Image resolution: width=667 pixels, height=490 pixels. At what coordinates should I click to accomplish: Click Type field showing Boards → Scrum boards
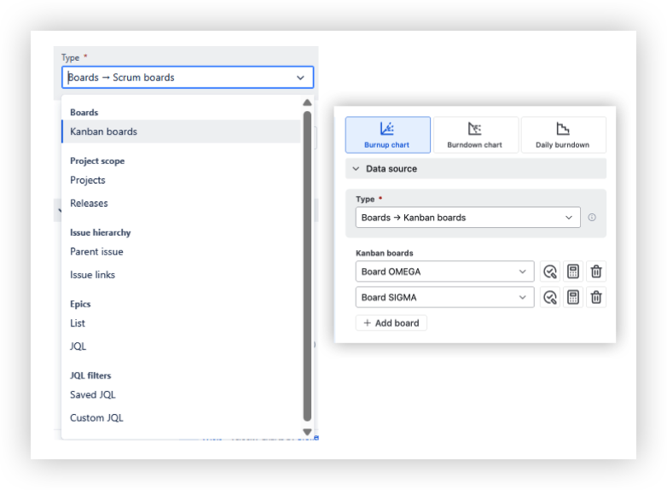pos(188,78)
